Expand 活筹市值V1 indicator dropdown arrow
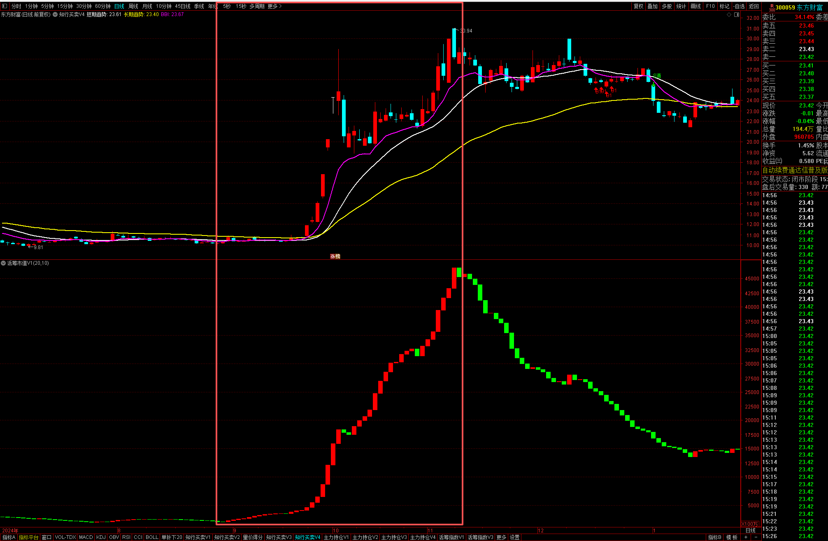Viewport: 828px width, 541px height. tap(3, 263)
